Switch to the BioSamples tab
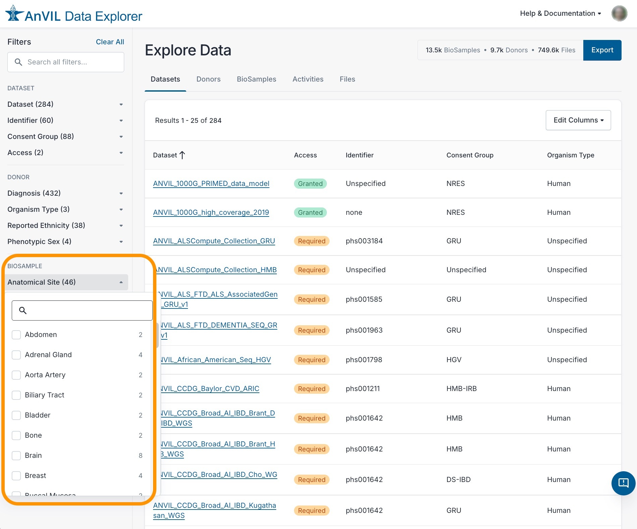Image resolution: width=637 pixels, height=529 pixels. coord(256,79)
